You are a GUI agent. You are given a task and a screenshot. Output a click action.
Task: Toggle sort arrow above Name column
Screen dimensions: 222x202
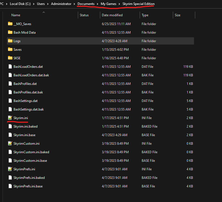44,12
